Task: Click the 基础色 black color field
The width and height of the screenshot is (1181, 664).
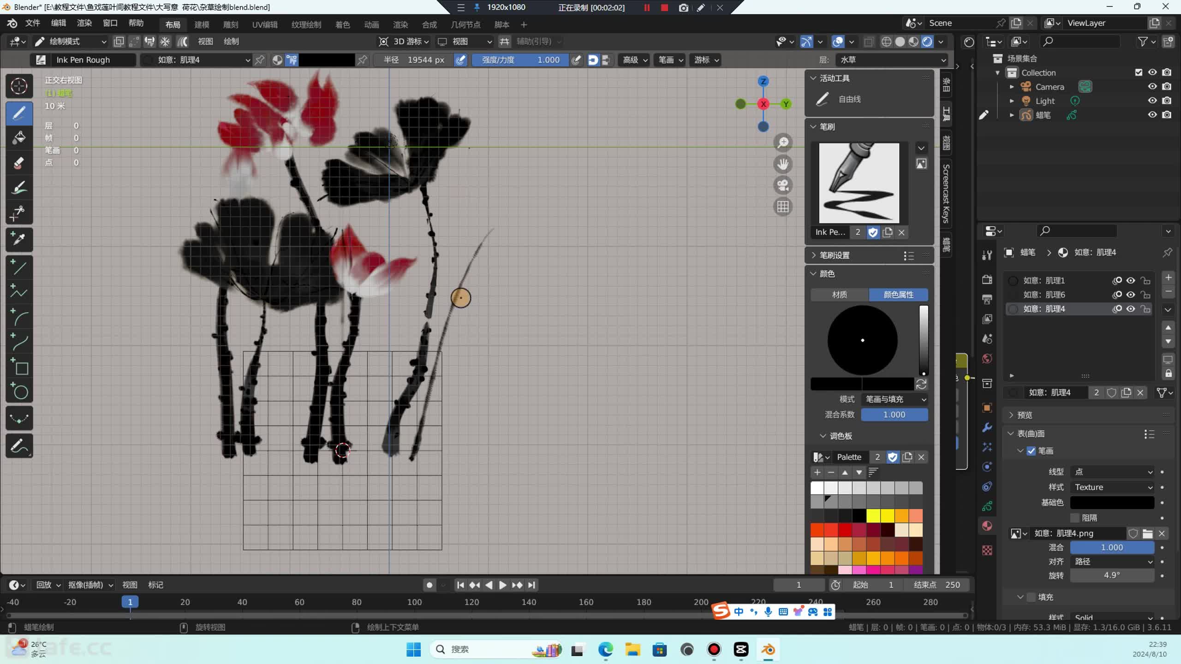Action: [1112, 503]
